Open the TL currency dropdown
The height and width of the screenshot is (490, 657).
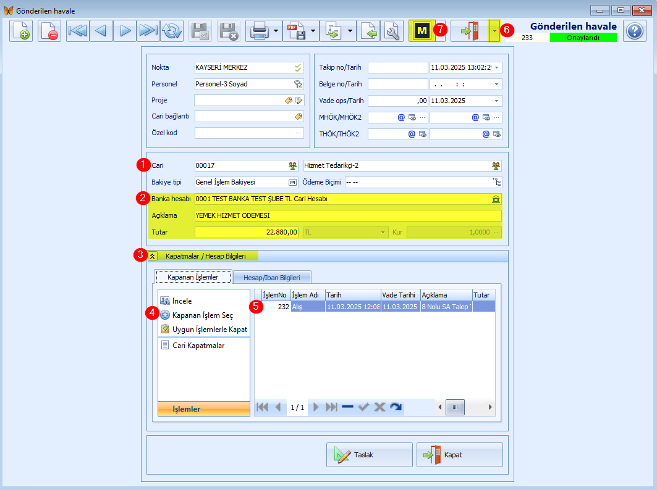coord(383,232)
